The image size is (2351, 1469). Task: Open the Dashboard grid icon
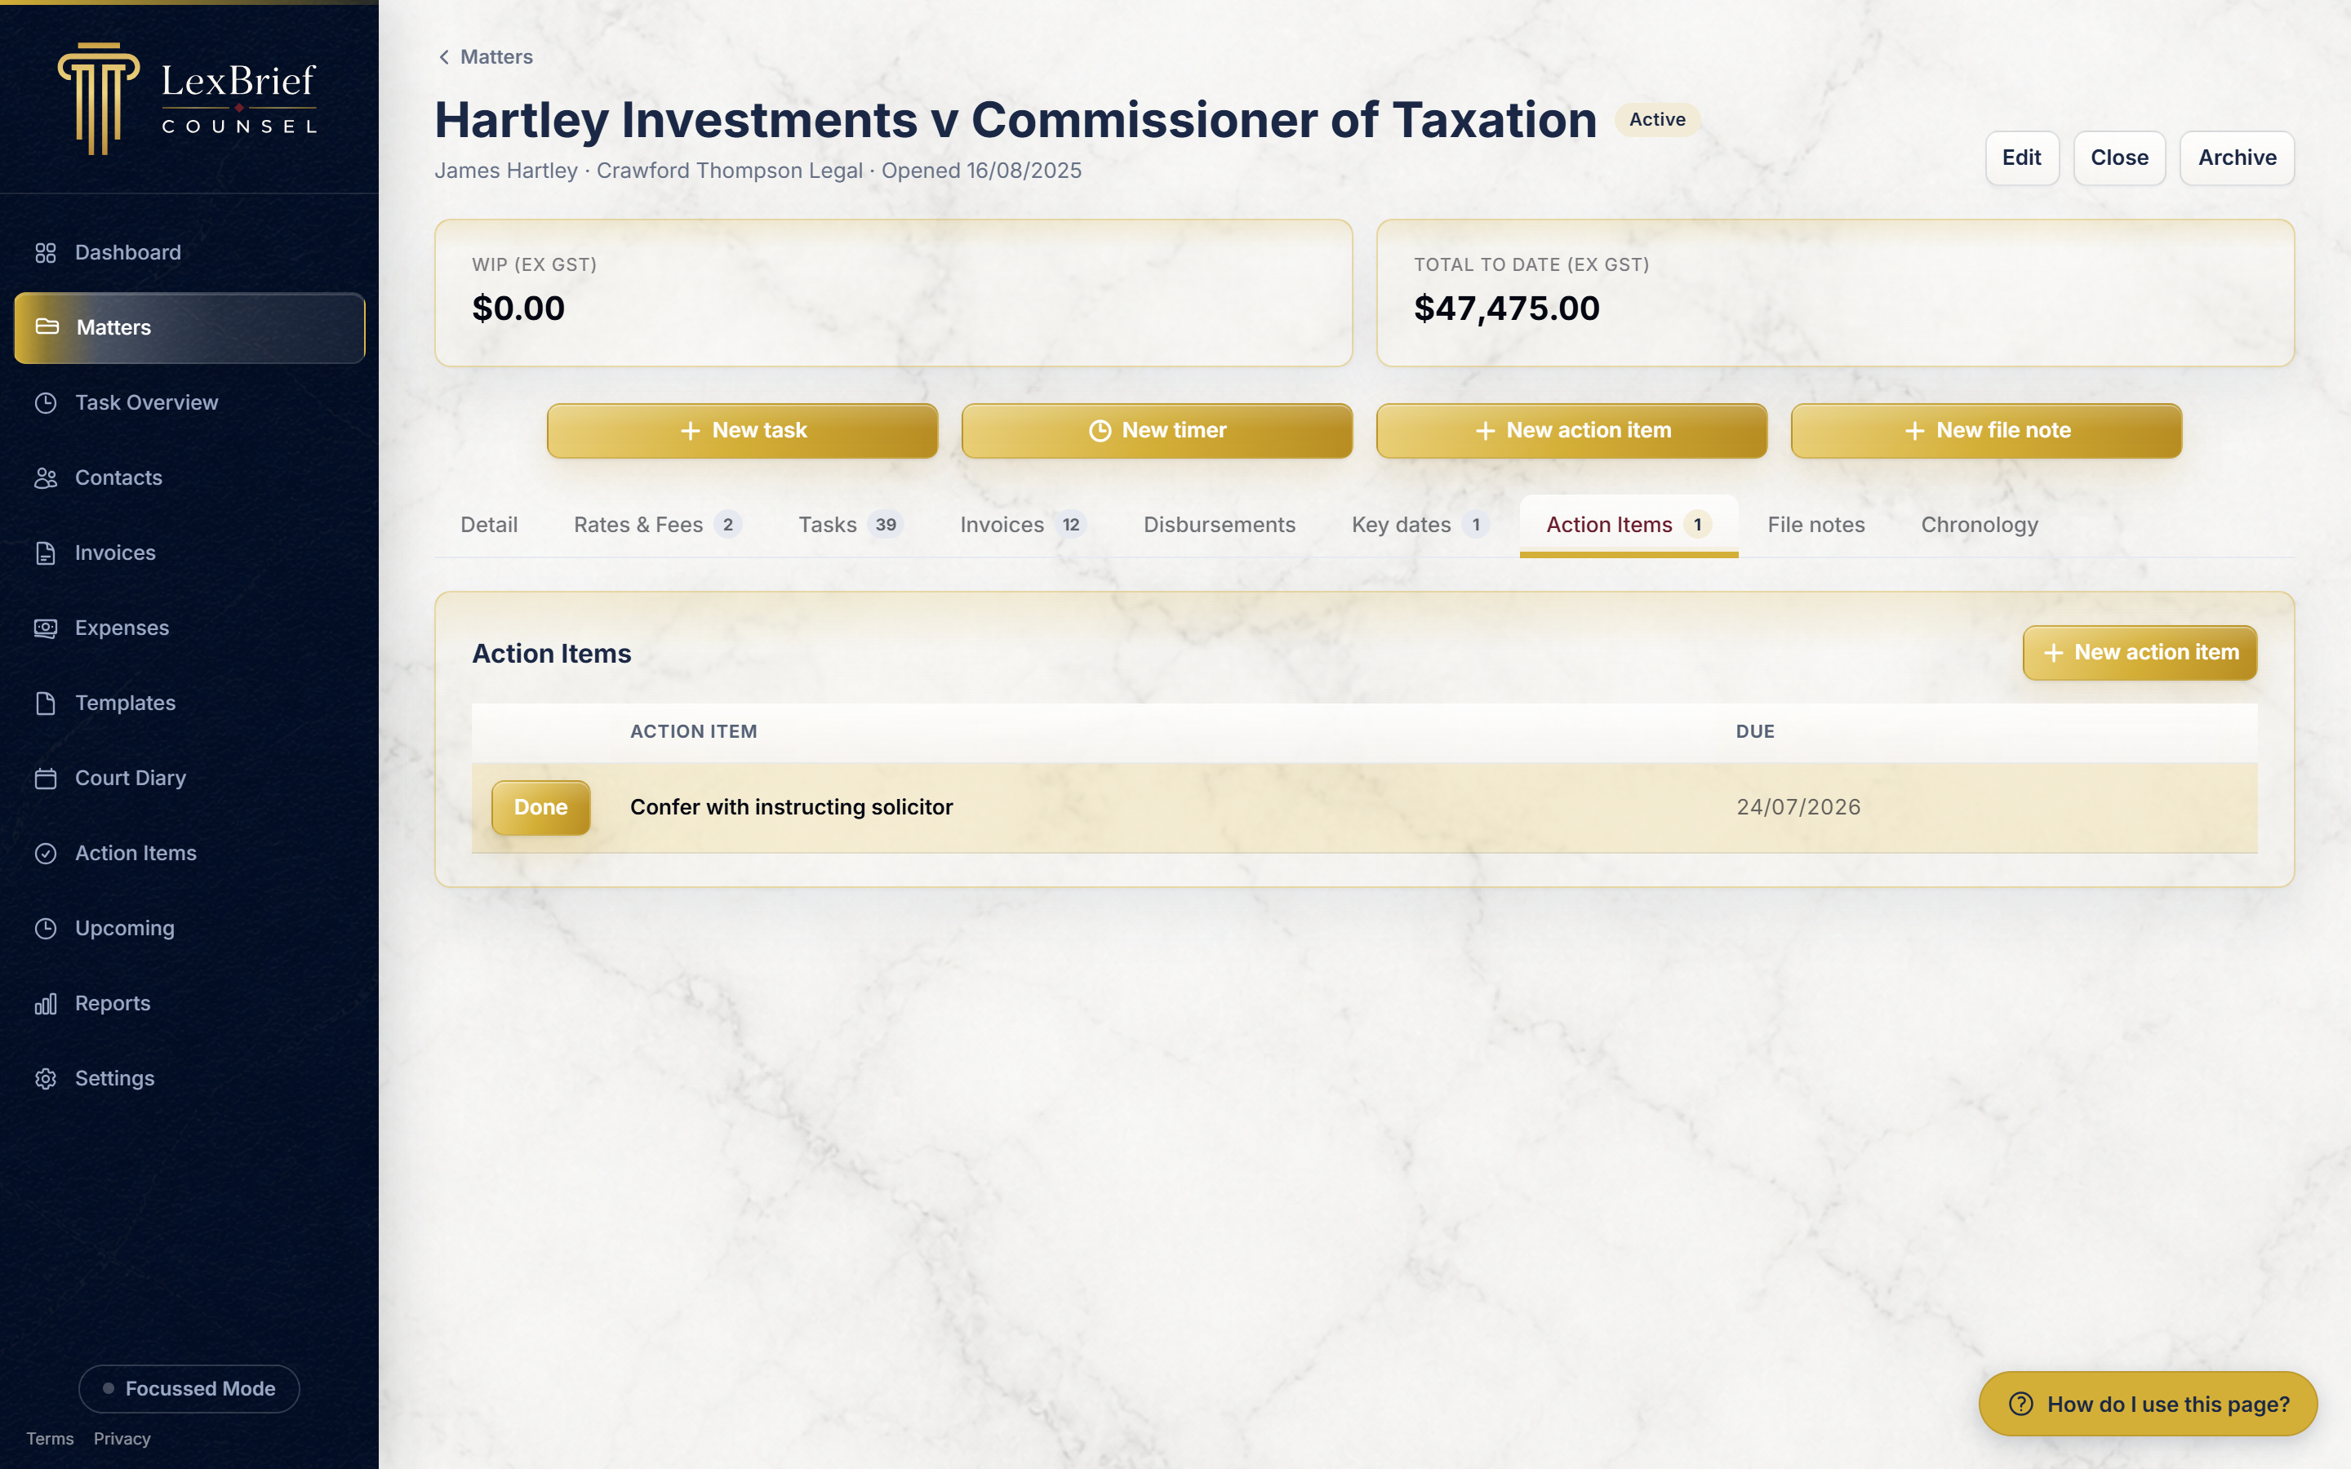pos(46,253)
